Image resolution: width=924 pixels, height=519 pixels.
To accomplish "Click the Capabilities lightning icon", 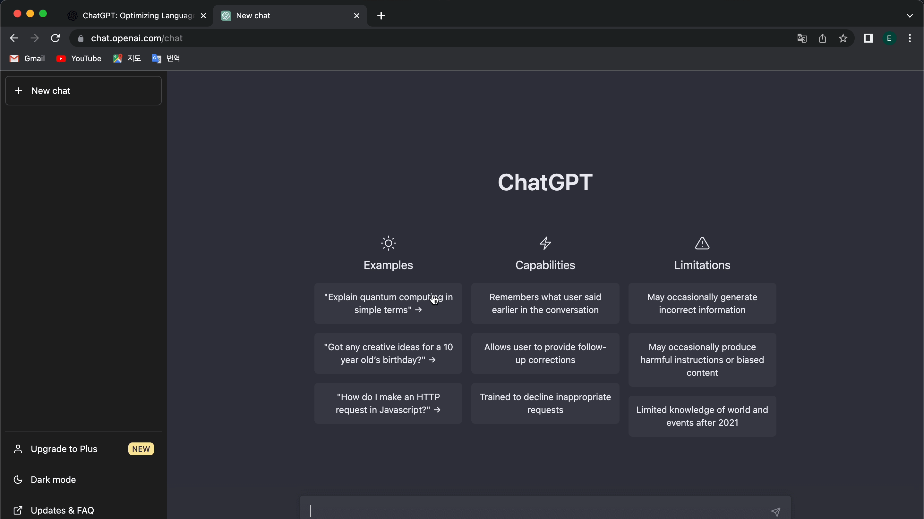I will 545,243.
